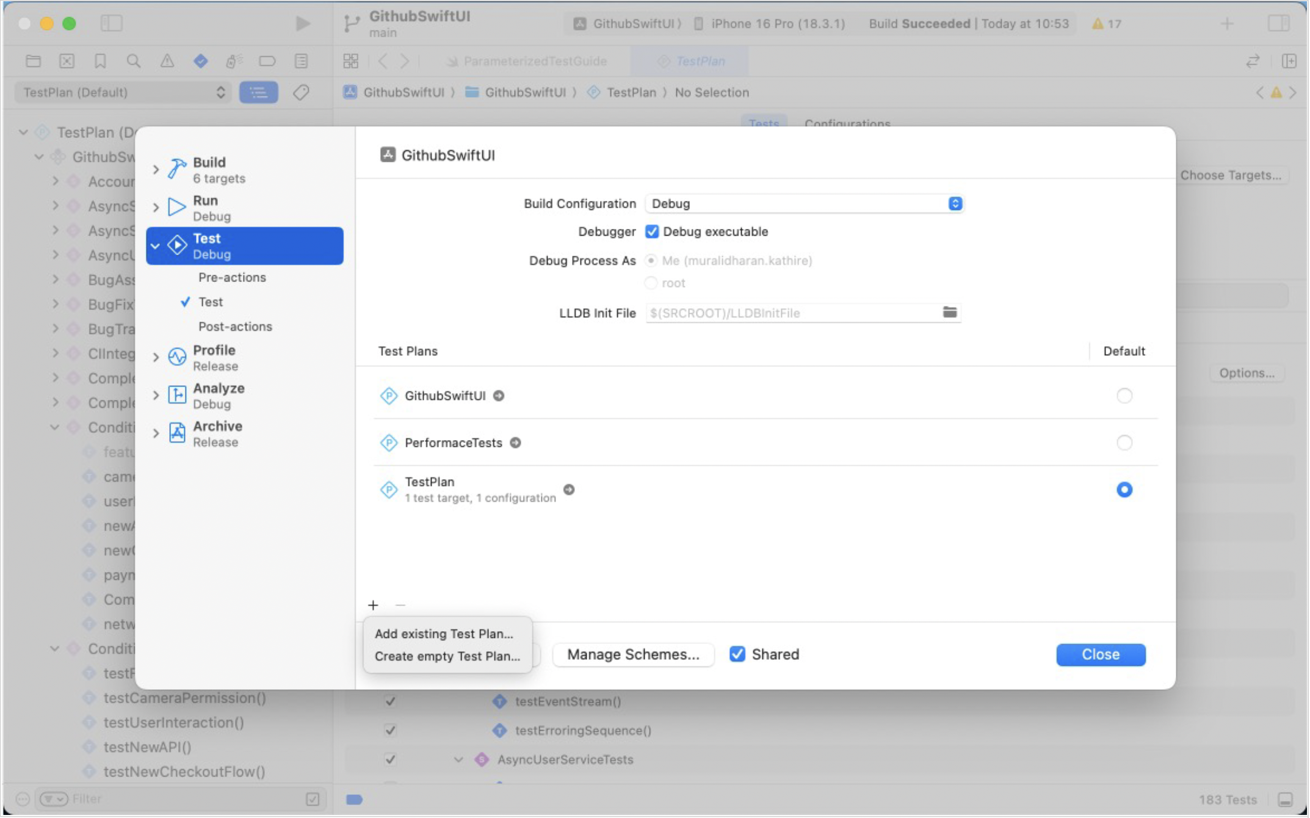Click the Configurations tab behind the dialog
The width and height of the screenshot is (1310, 818).
pyautogui.click(x=847, y=124)
